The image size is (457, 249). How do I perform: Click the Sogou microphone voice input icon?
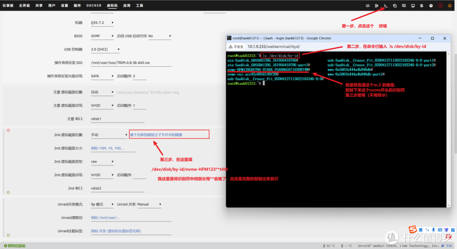pos(433,230)
